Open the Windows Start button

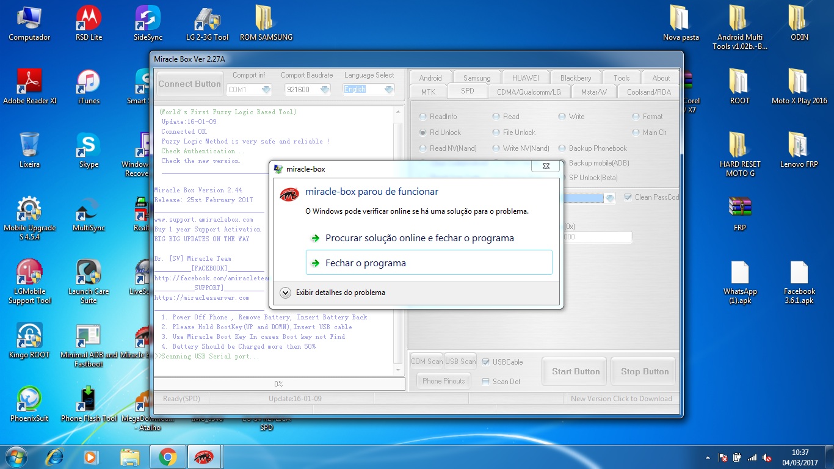(x=16, y=457)
